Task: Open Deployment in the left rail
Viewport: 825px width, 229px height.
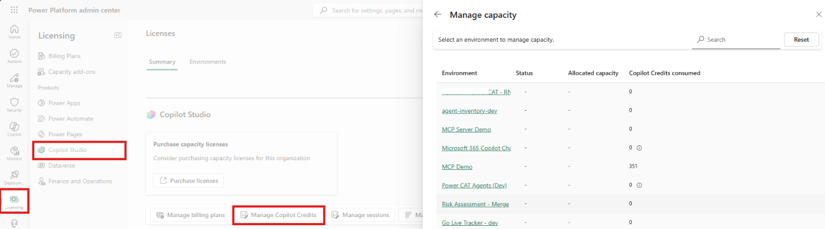Action: (x=15, y=178)
